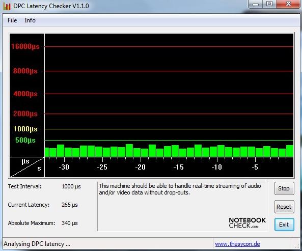Click the status message text box
This screenshot has height=251, width=302.
pyautogui.click(x=183, y=206)
